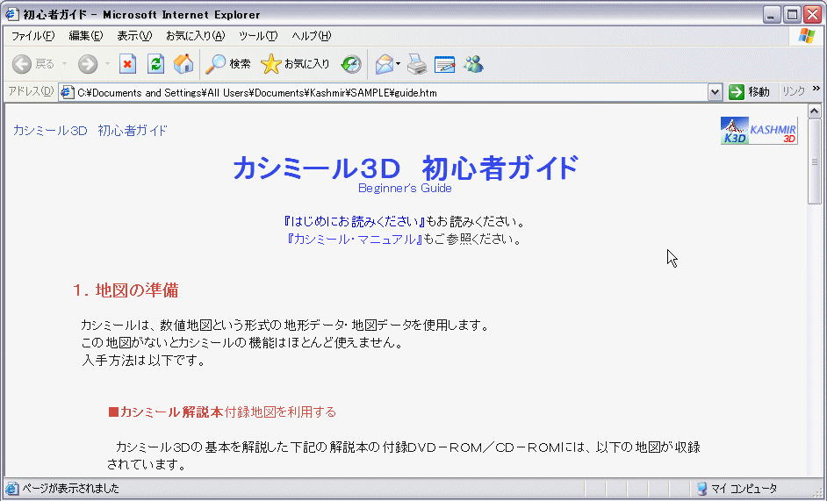The height and width of the screenshot is (501, 827).
Task: Click the 1. 地図の準備 heading
Action: 126,290
